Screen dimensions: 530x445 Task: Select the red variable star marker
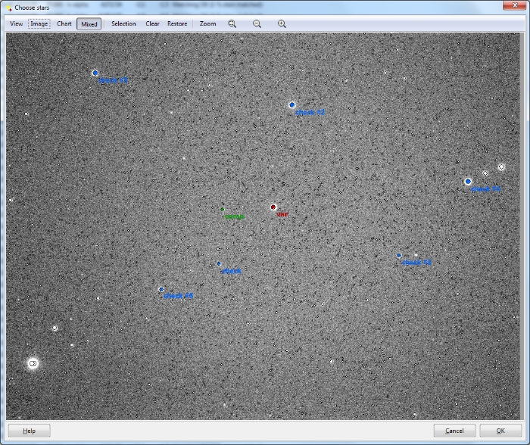click(273, 207)
